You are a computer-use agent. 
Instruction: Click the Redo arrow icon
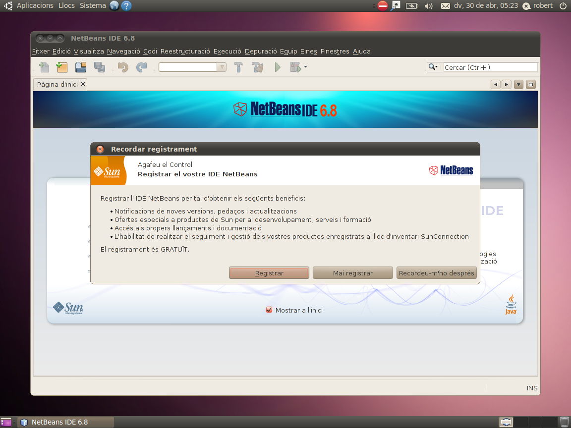[x=141, y=67]
